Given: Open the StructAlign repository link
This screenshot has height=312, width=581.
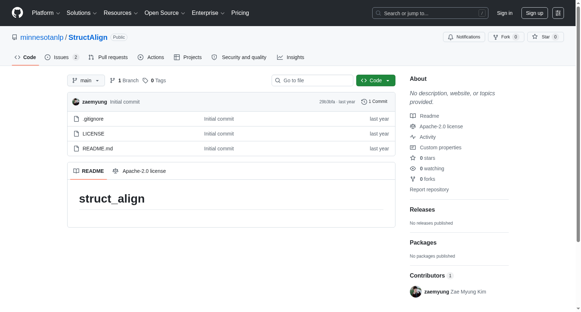Looking at the screenshot, I should tap(88, 37).
